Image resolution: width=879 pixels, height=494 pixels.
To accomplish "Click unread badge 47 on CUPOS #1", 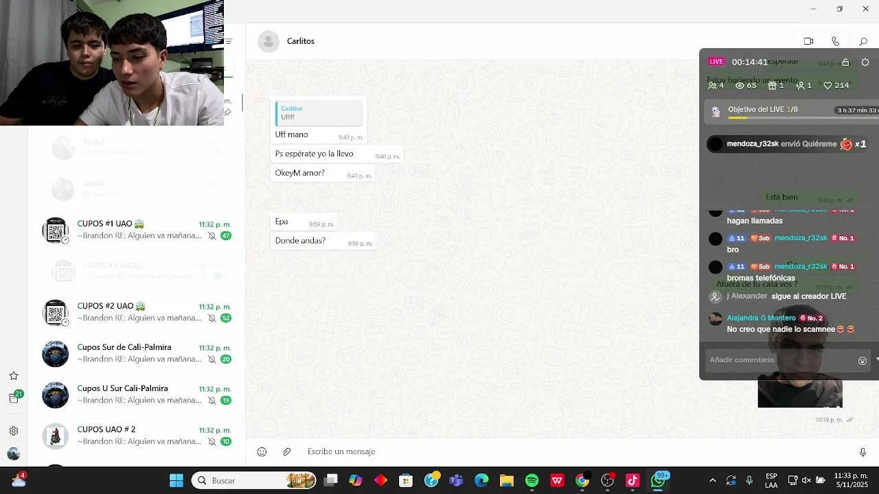I will (226, 236).
